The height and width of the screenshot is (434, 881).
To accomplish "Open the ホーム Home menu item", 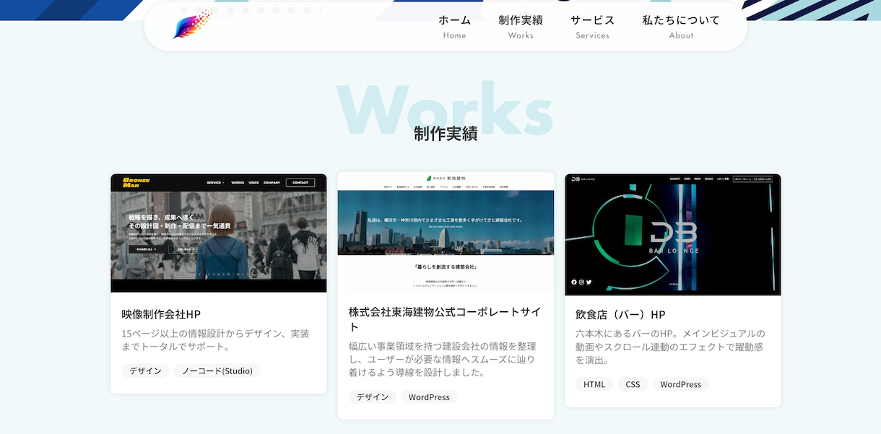I will [454, 27].
